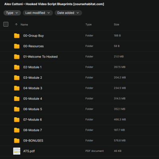Open the Date added filter dropdown
The image size is (159, 159).
pyautogui.click(x=68, y=13)
